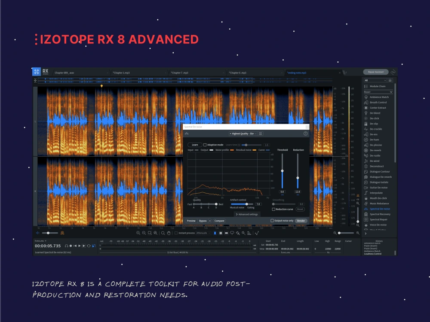Open the De-plosive module
The image size is (430, 322).
click(x=373, y=145)
